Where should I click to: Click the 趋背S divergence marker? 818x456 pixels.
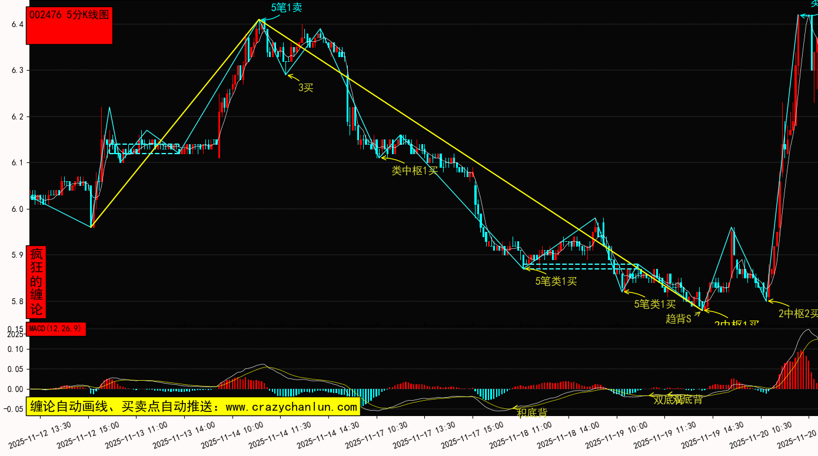[678, 318]
